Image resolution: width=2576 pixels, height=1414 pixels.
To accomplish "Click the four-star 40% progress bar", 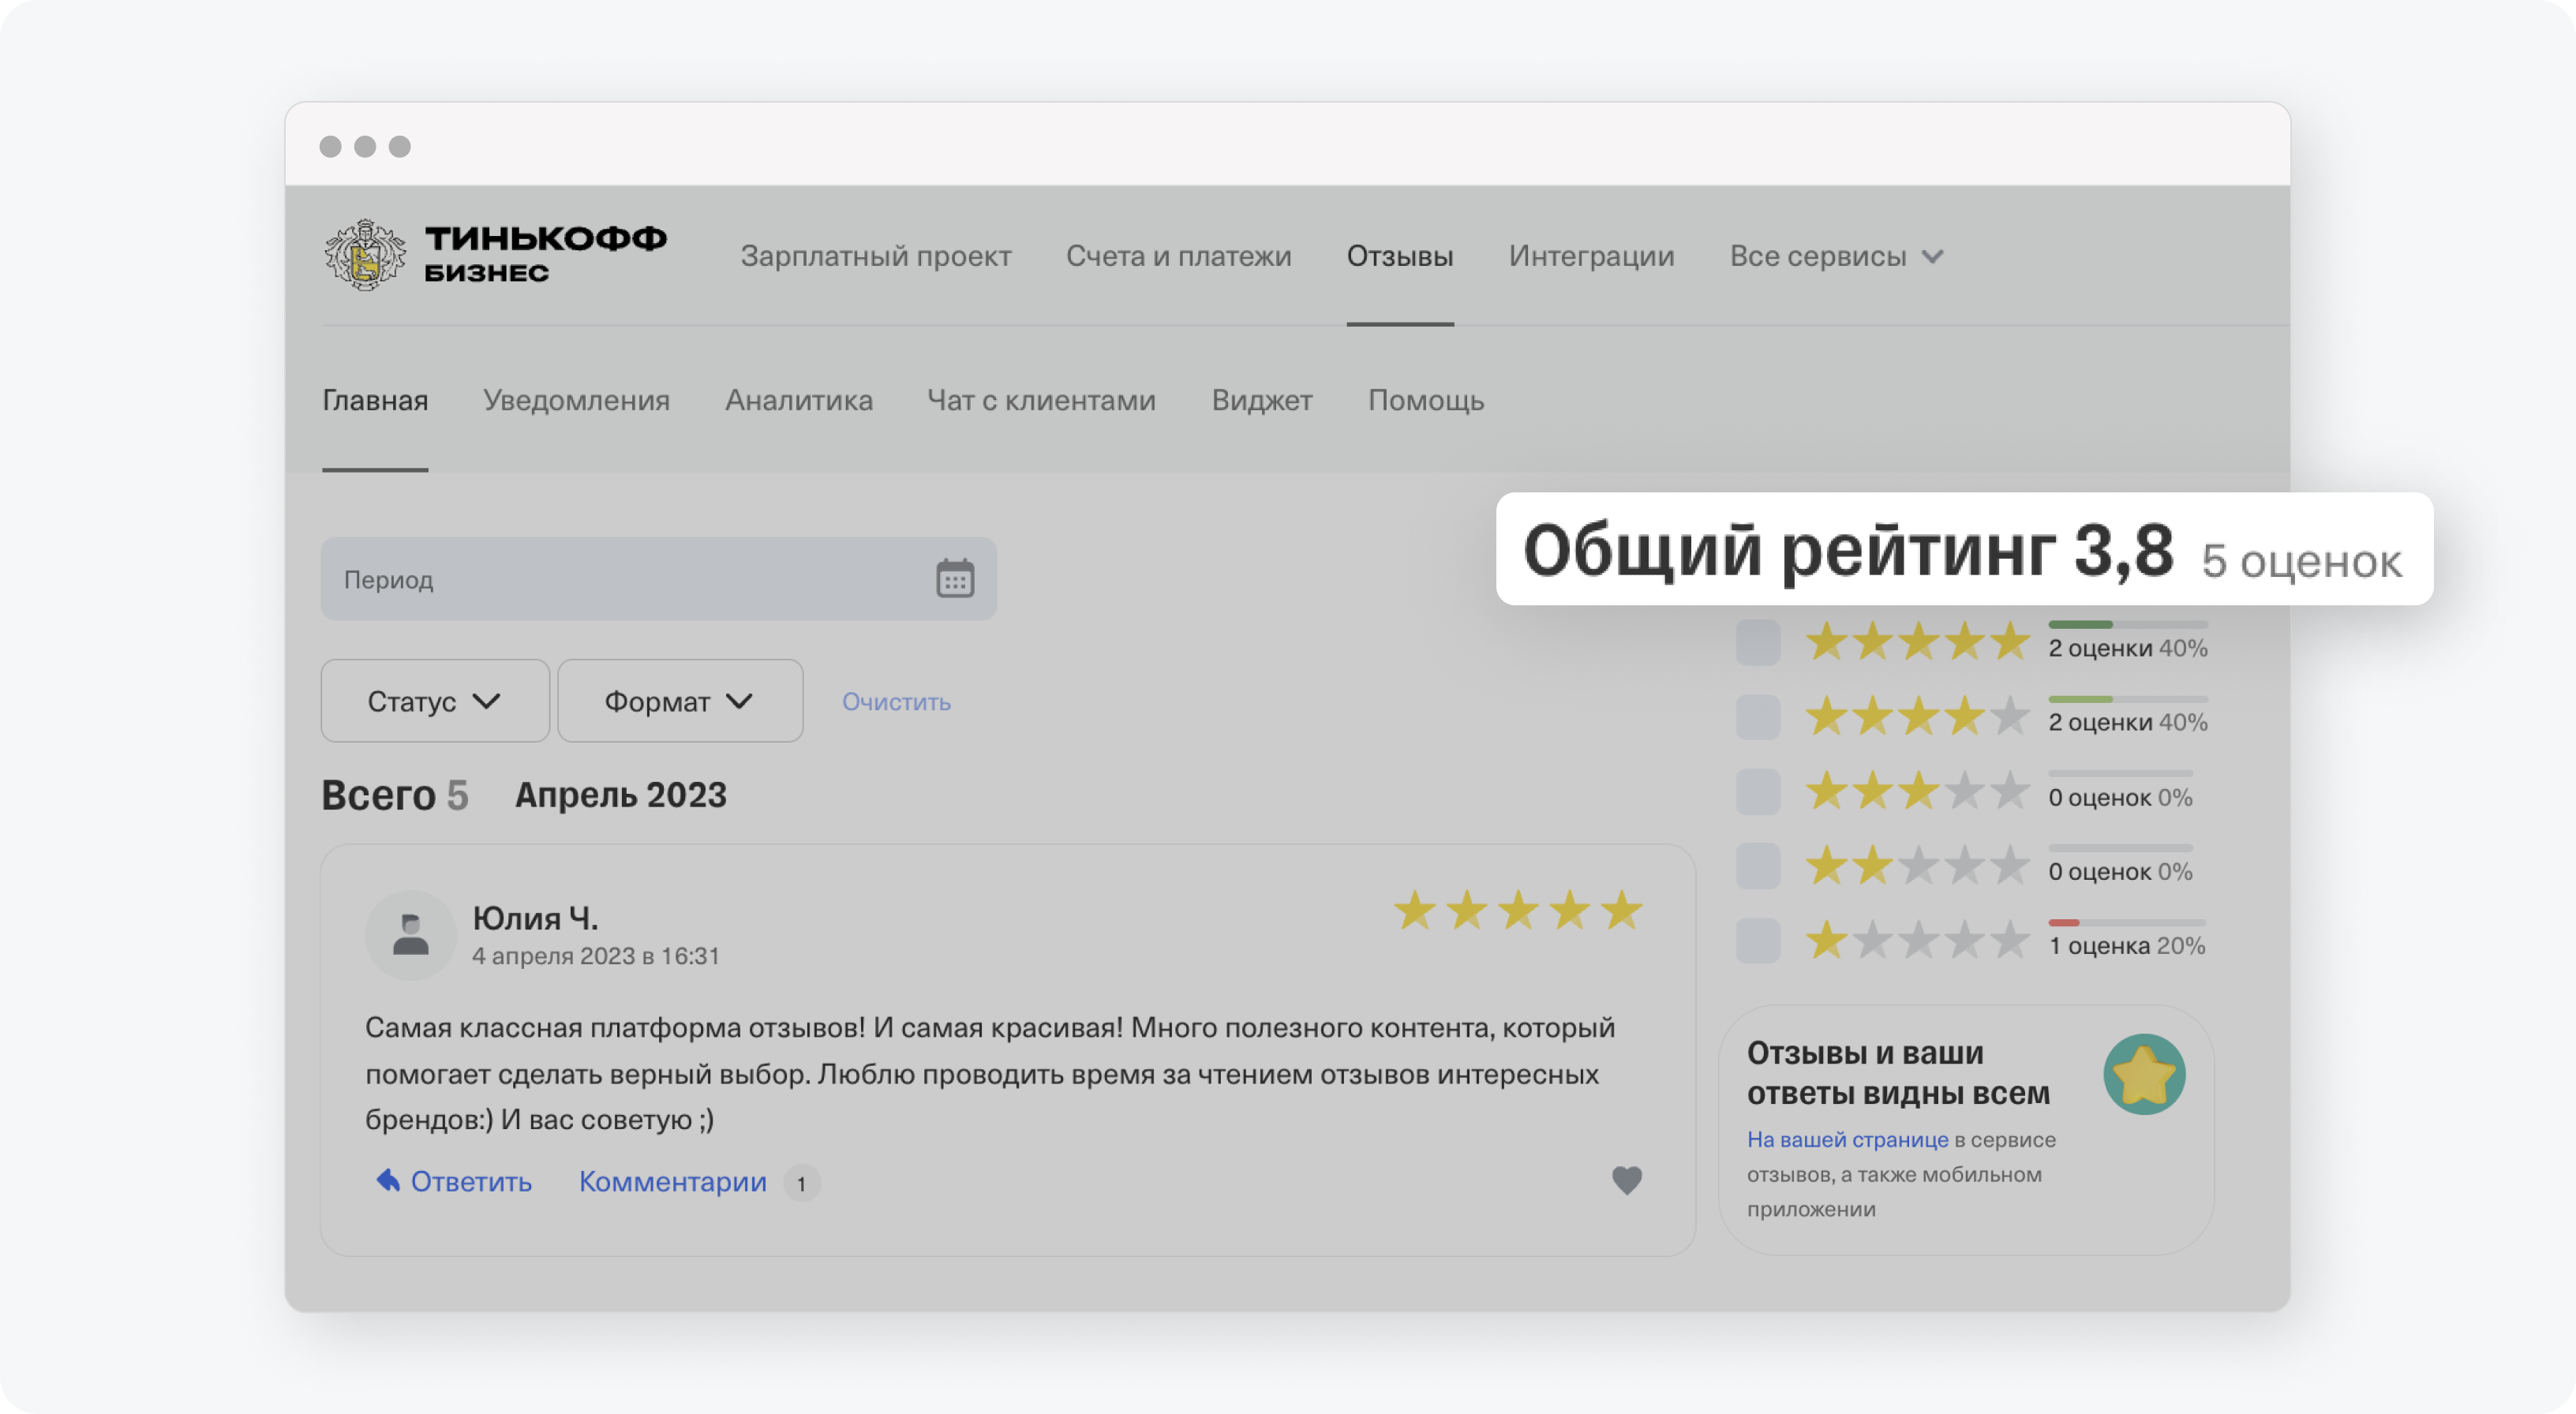I will [2127, 699].
